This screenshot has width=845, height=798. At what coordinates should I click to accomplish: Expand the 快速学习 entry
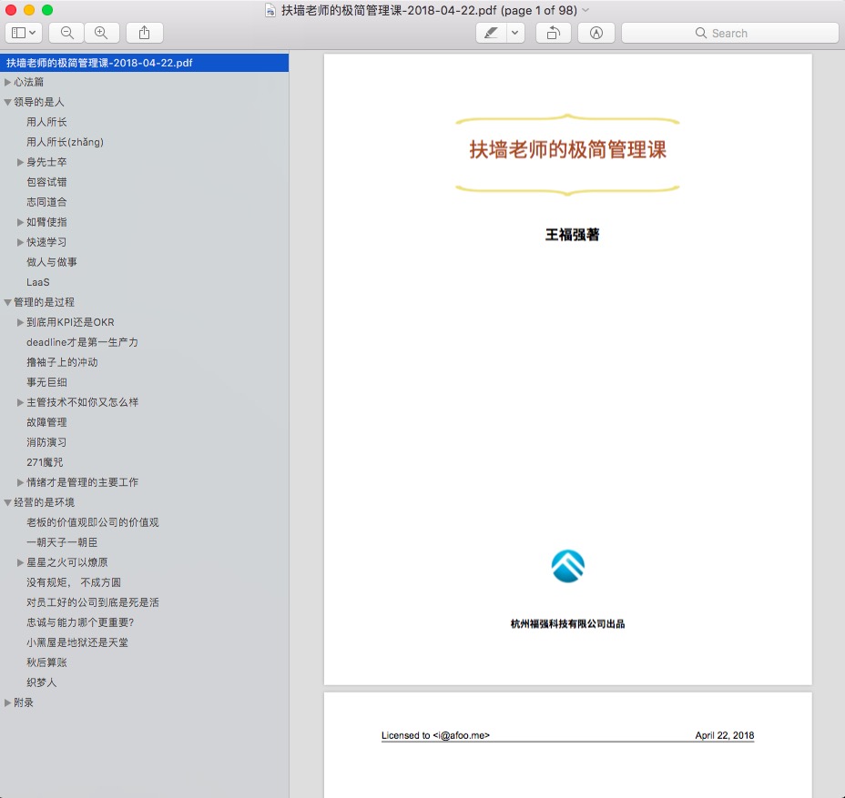pos(20,242)
